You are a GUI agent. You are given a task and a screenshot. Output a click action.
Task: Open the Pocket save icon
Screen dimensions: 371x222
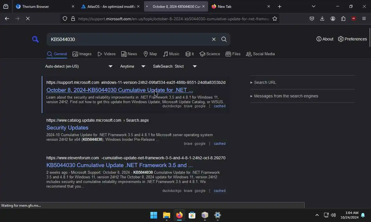tap(312, 18)
